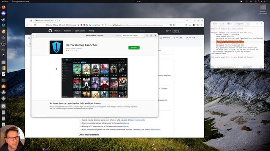This screenshot has height=151, width=270.
Task: Click GitHub Notifications button
Action: point(165,38)
